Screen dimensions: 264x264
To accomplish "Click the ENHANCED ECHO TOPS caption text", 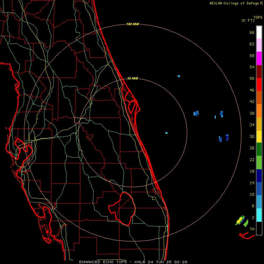I will pyautogui.click(x=103, y=262).
